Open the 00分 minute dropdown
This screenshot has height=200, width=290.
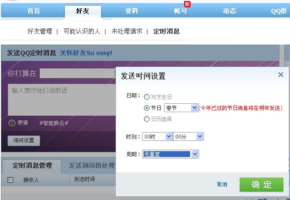pos(188,136)
